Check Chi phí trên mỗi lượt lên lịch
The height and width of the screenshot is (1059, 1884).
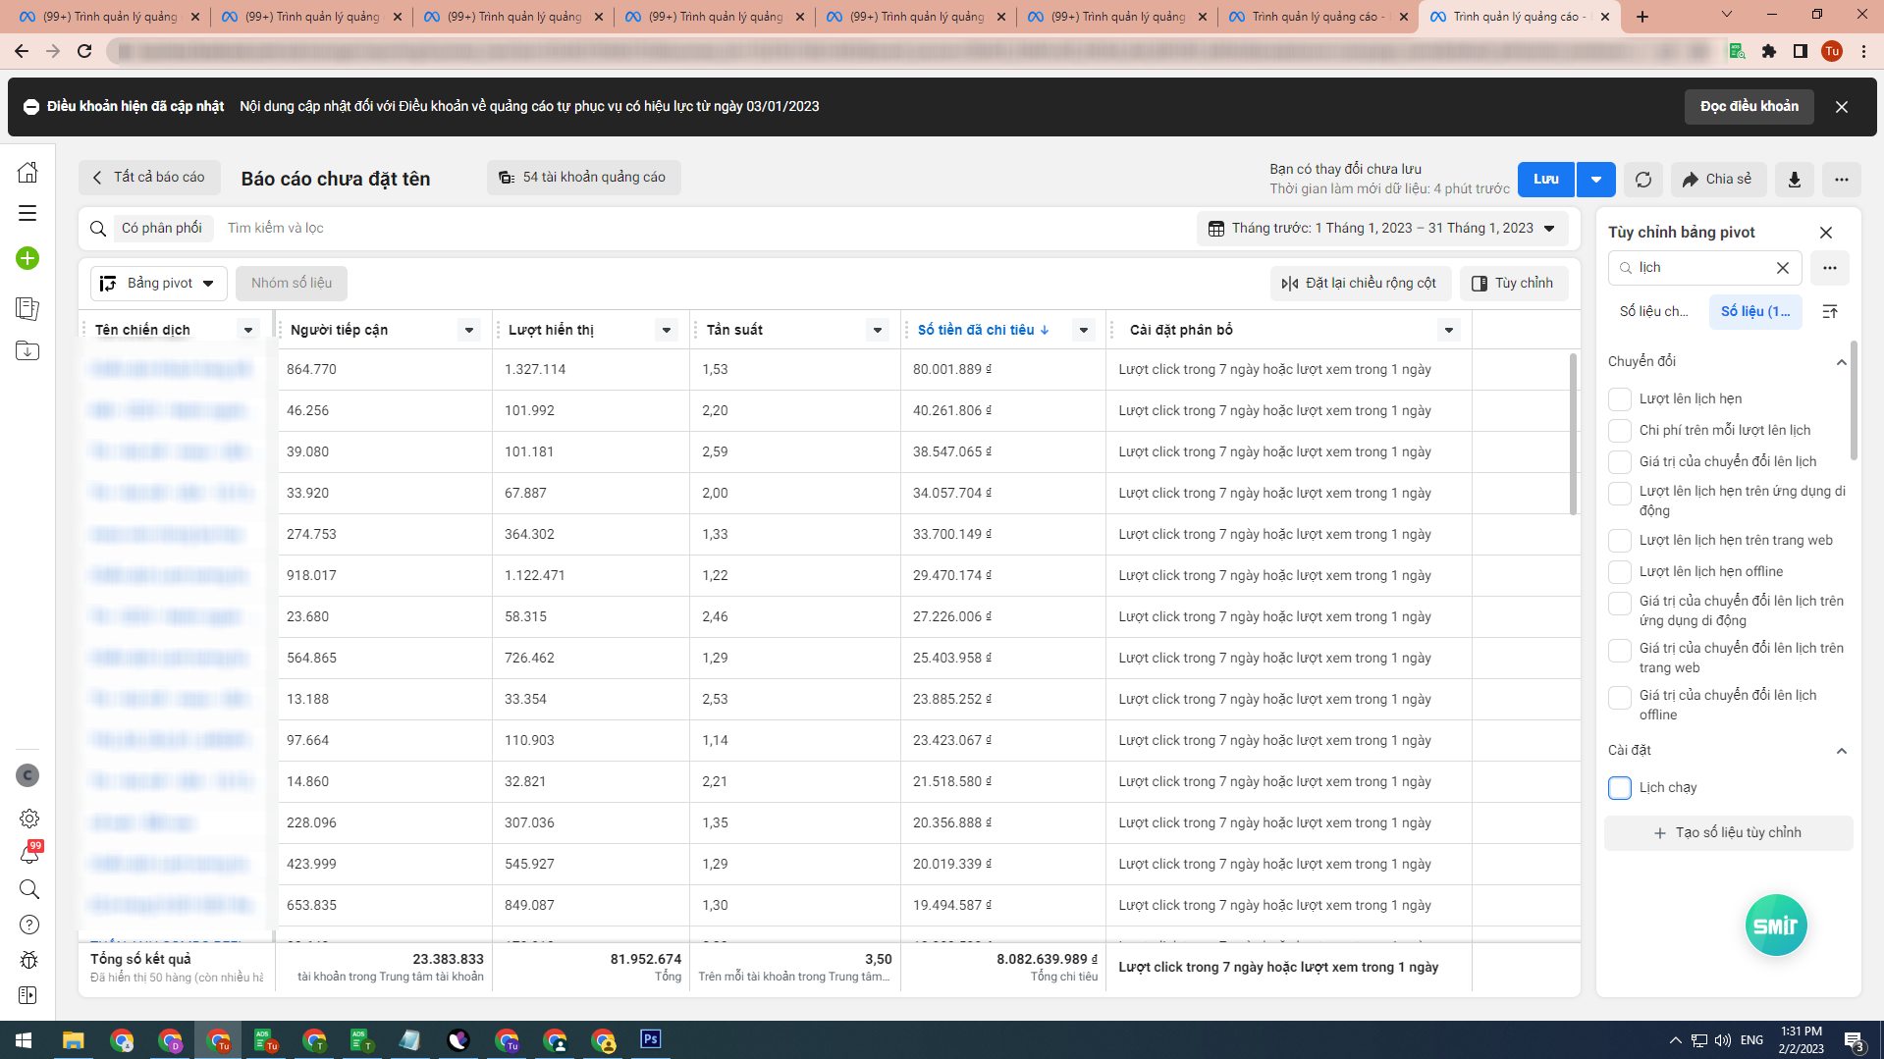click(1620, 431)
